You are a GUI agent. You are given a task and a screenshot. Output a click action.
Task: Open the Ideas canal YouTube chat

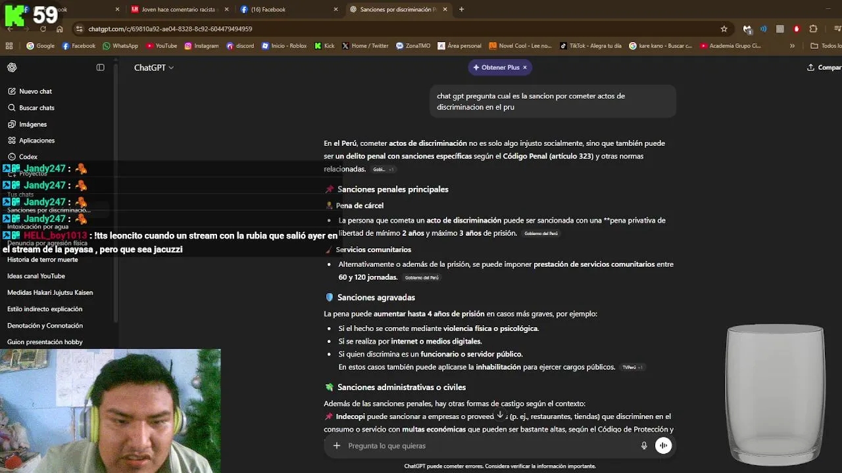(x=36, y=276)
